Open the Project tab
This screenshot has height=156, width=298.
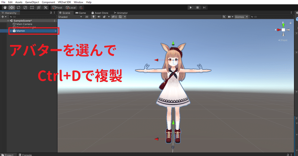point(7,155)
